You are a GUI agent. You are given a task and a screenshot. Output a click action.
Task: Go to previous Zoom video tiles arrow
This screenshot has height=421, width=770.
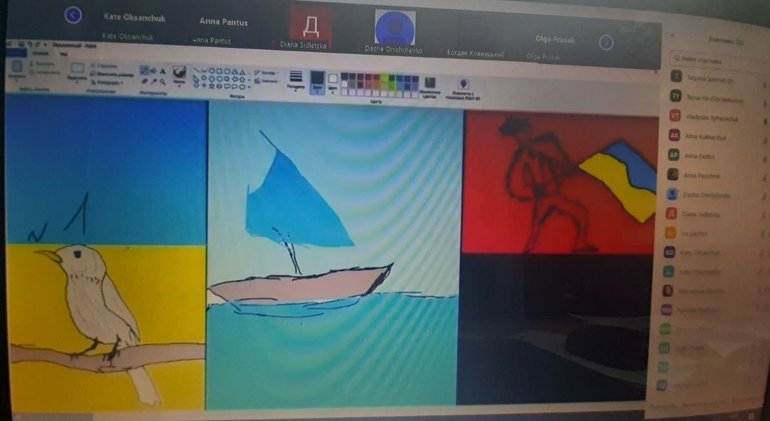(73, 15)
